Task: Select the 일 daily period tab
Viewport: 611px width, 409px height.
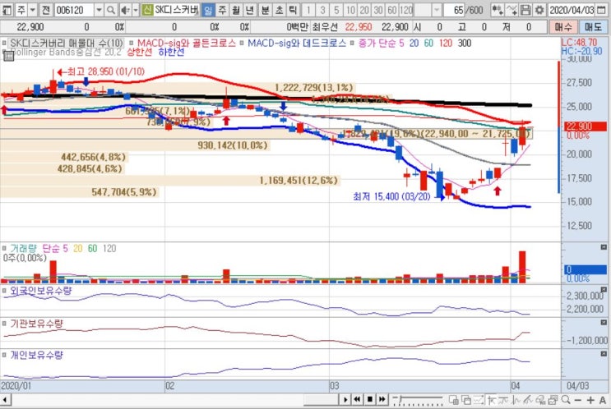Action: click(x=208, y=10)
